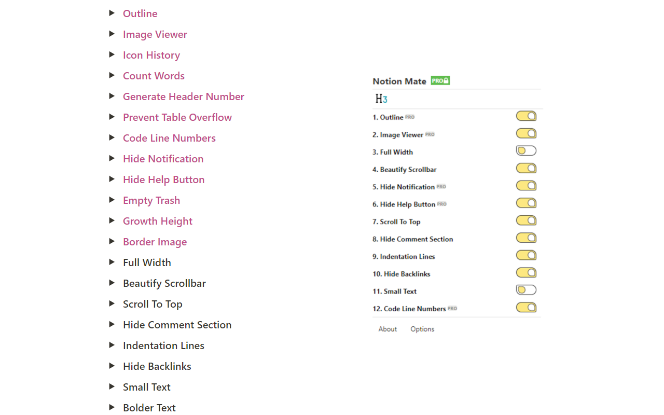The image size is (664, 415).
Task: Enable the Full Width toggle
Action: coord(526,151)
